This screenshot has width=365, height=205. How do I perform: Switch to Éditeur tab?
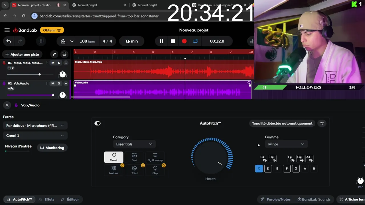tap(70, 199)
